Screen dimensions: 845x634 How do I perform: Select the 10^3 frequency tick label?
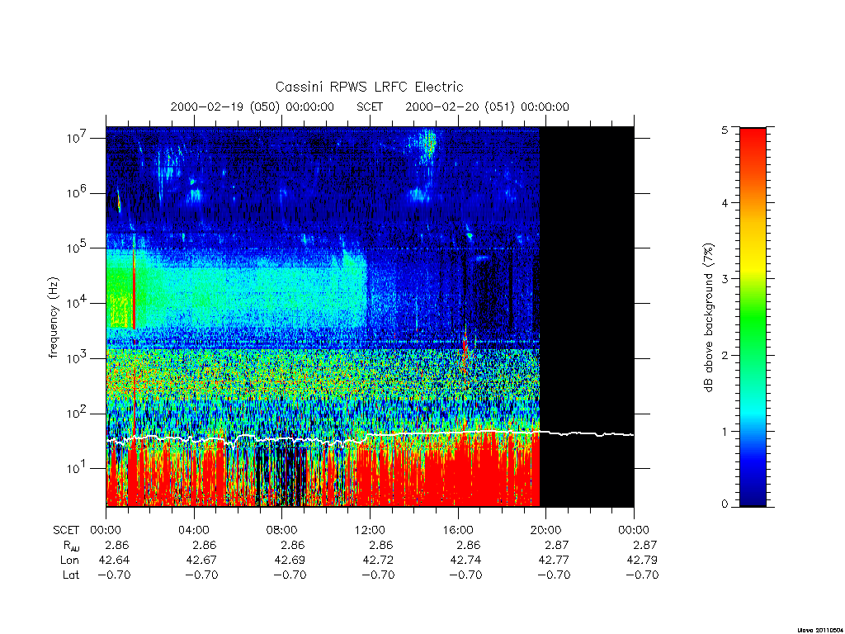78,357
